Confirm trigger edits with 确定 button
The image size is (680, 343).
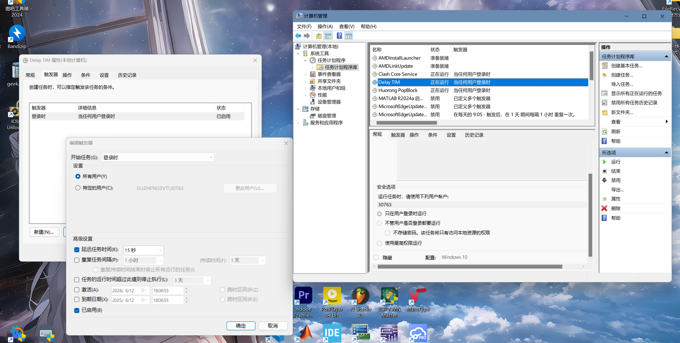pyautogui.click(x=241, y=325)
